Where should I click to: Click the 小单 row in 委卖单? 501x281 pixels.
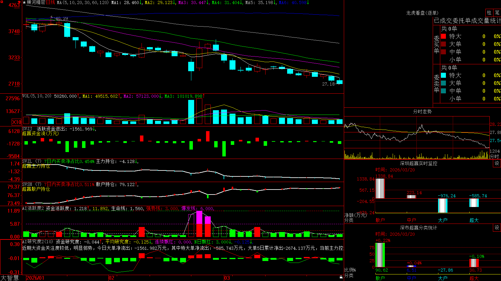(471, 98)
